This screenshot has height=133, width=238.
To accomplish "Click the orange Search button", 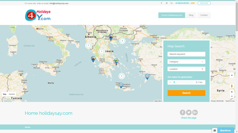I will tap(186, 93).
